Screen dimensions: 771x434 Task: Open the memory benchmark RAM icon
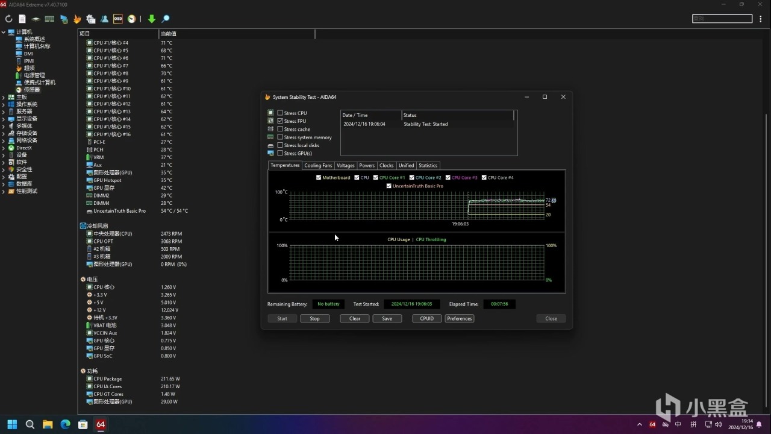(x=50, y=19)
